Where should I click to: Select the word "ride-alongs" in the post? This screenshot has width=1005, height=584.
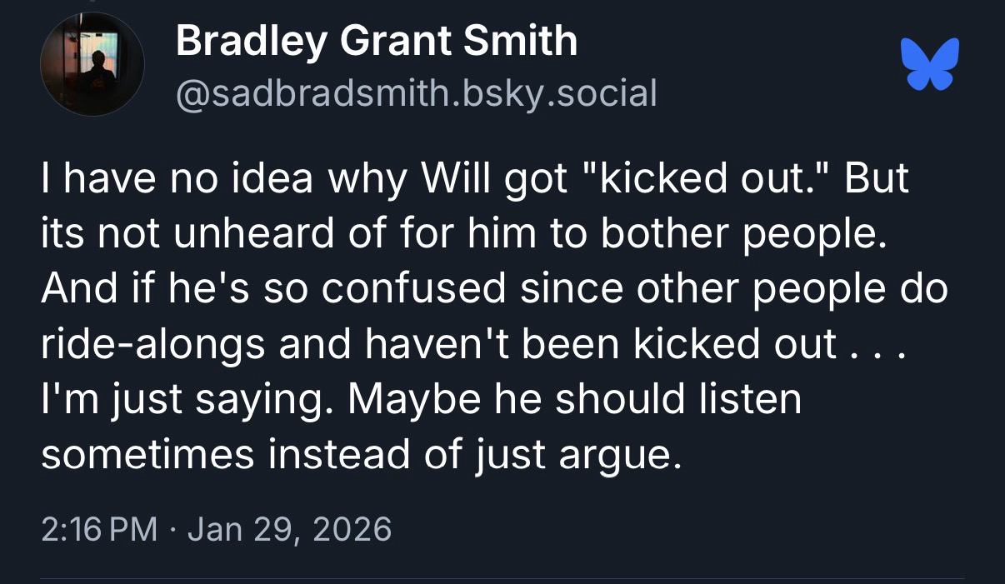pyautogui.click(x=152, y=344)
